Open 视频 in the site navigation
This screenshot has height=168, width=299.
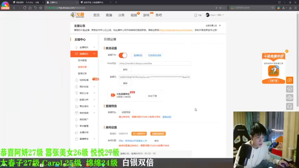click(x=134, y=15)
